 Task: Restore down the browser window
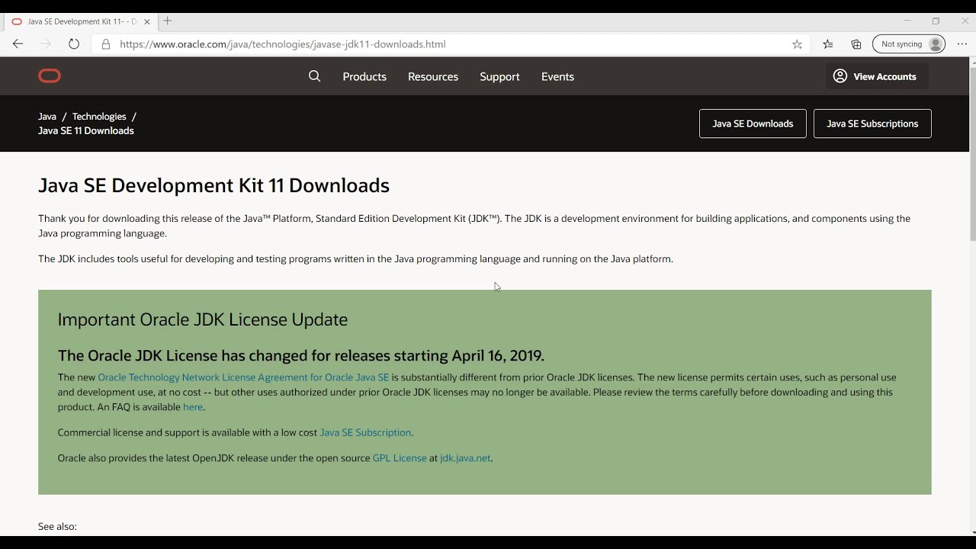pyautogui.click(x=936, y=21)
